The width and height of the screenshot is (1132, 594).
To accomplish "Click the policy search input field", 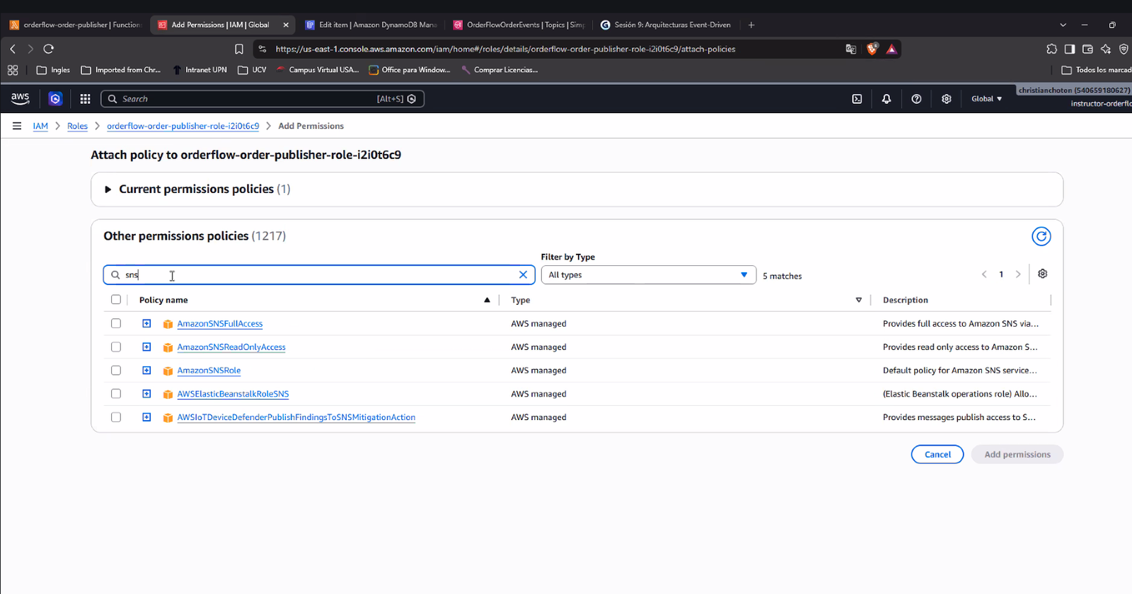I will click(319, 275).
